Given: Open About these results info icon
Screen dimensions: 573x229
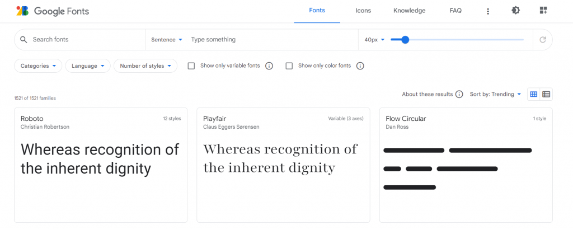Looking at the screenshot, I should tap(459, 95).
